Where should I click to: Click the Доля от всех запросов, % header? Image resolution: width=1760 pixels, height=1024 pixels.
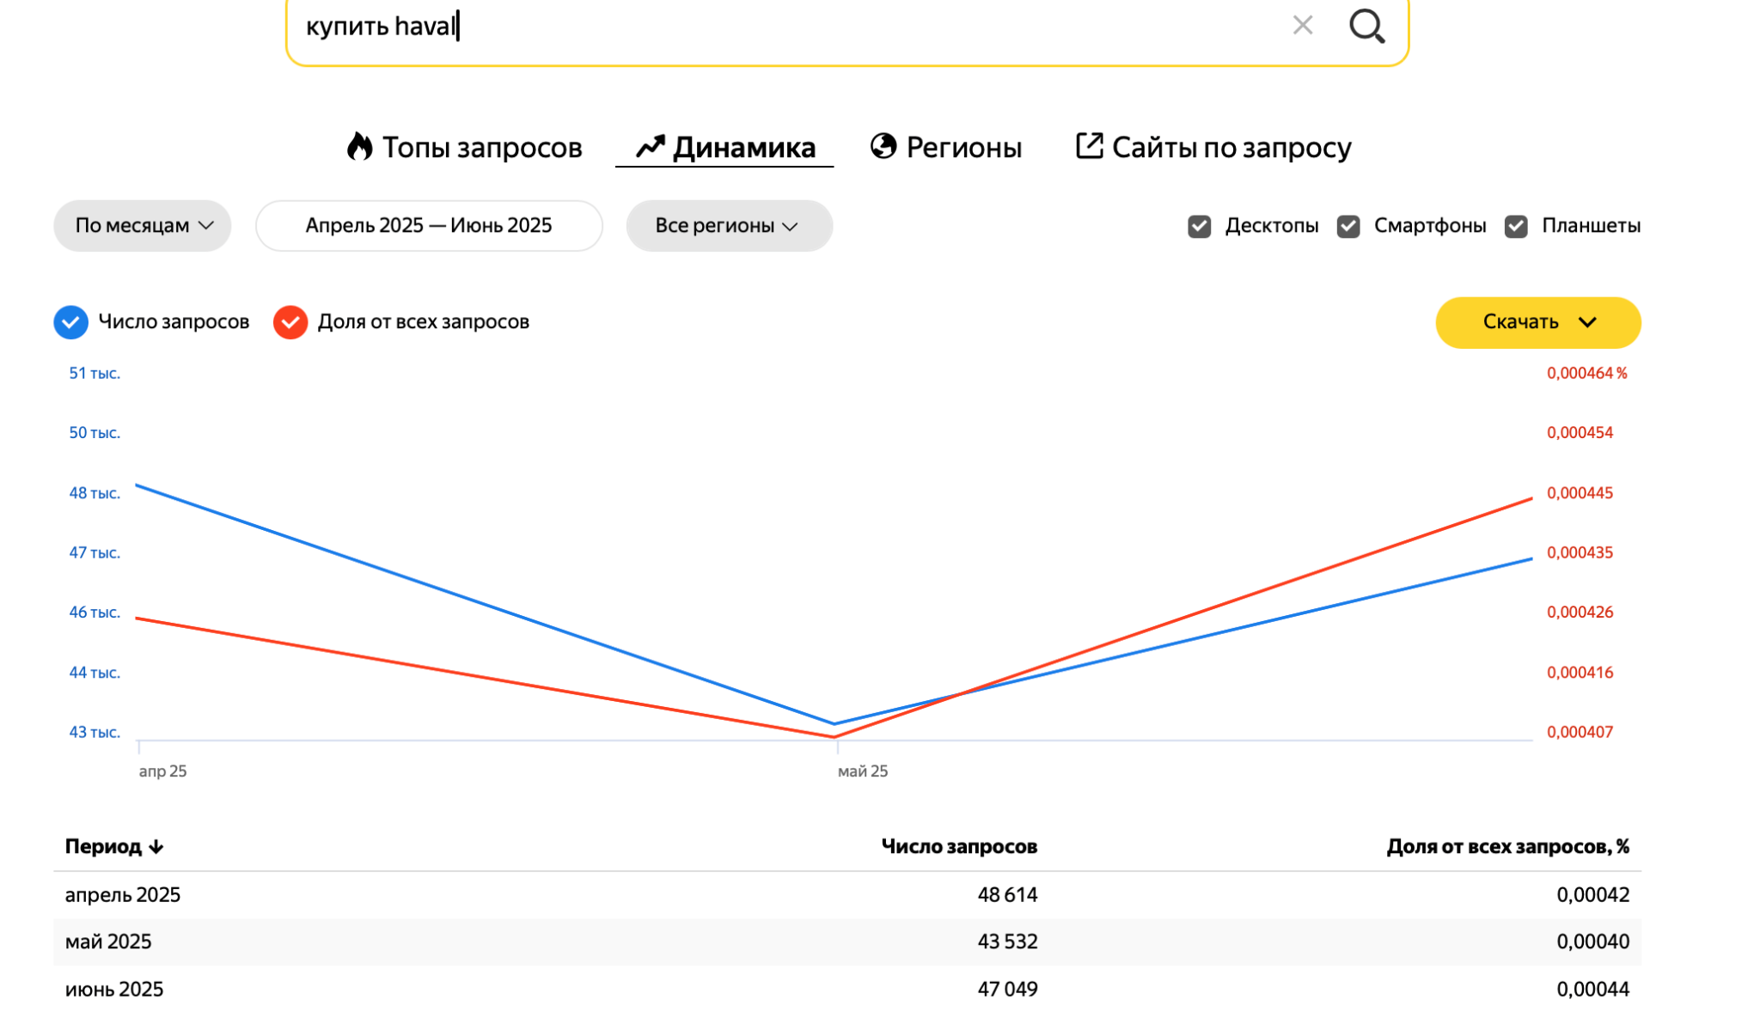click(1508, 847)
